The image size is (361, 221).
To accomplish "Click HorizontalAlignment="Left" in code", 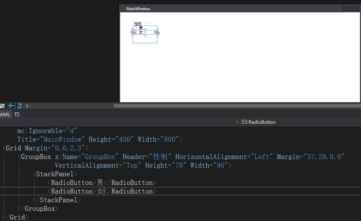I will 224,157.
